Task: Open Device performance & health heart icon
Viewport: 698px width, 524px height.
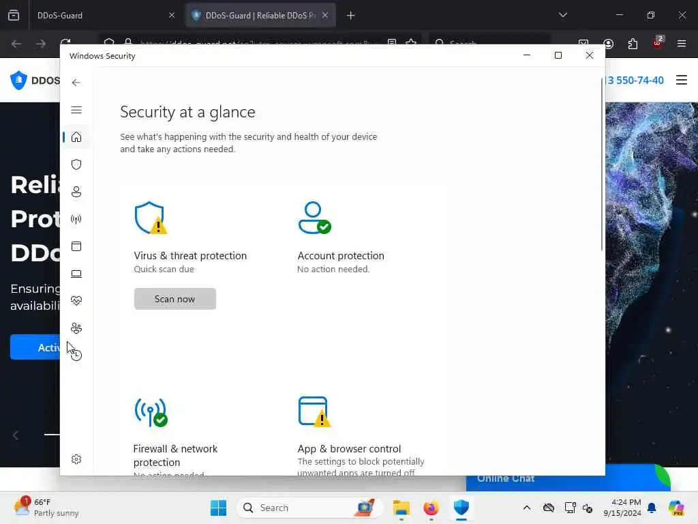Action: (76, 301)
